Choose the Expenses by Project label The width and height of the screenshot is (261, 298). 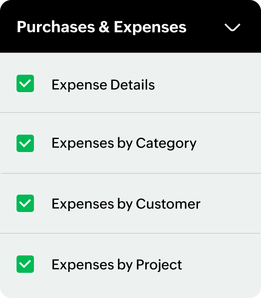tap(117, 264)
